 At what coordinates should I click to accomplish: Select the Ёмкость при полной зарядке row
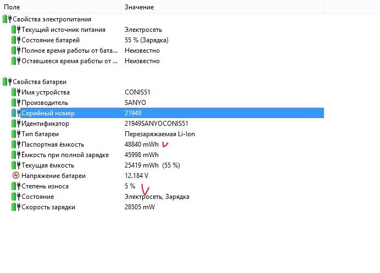[65, 155]
